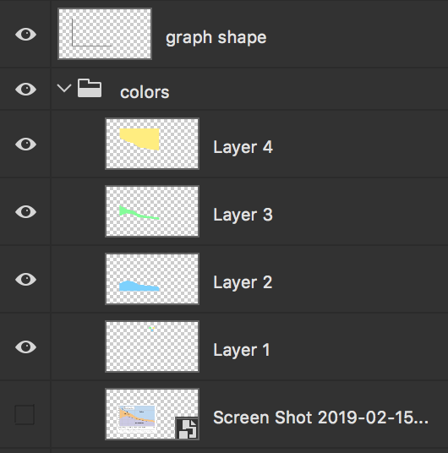Click the colors group folder icon
Image resolution: width=448 pixels, height=453 pixels.
coord(90,88)
